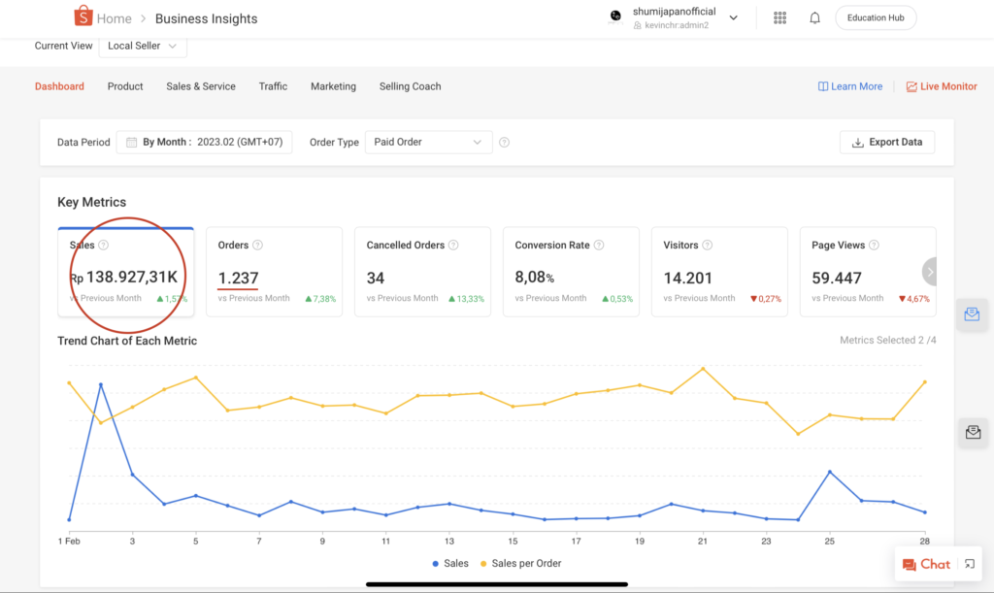Click the Sales metric info icon
Viewport: 994px width, 593px height.
[x=104, y=246]
